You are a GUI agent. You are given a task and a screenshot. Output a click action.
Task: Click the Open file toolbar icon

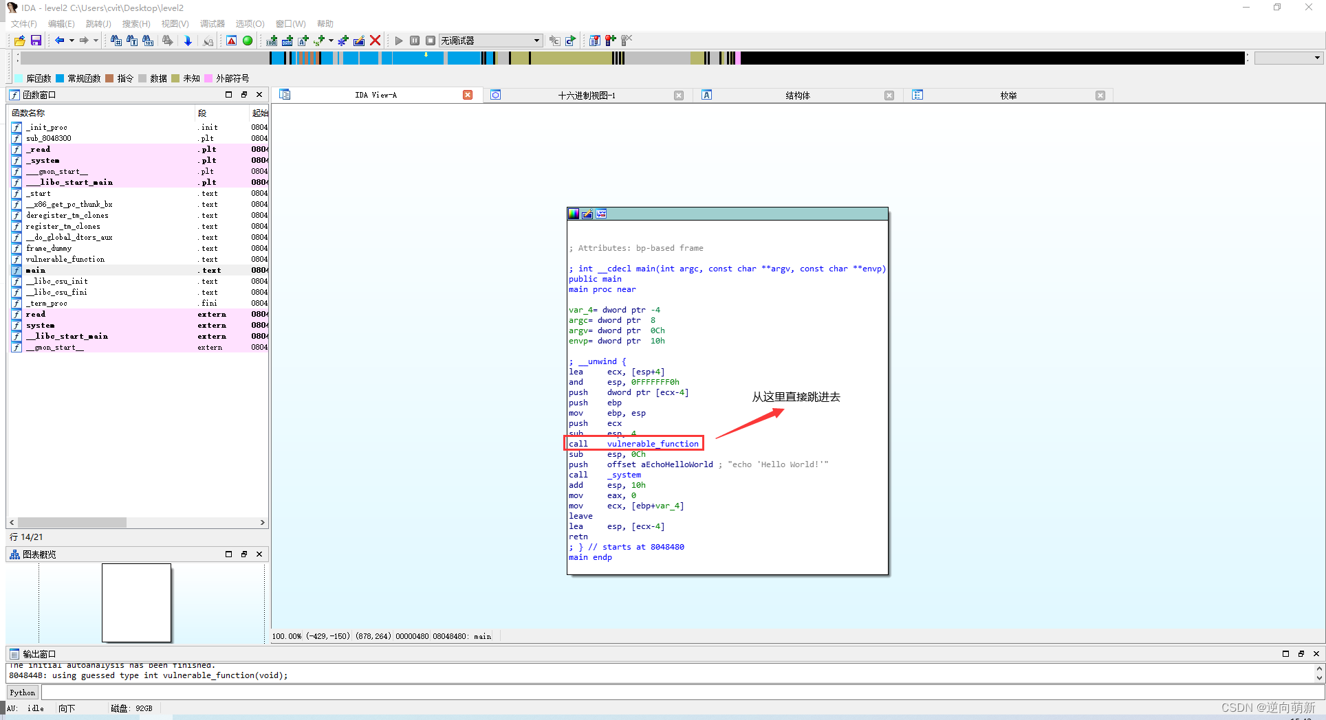20,41
